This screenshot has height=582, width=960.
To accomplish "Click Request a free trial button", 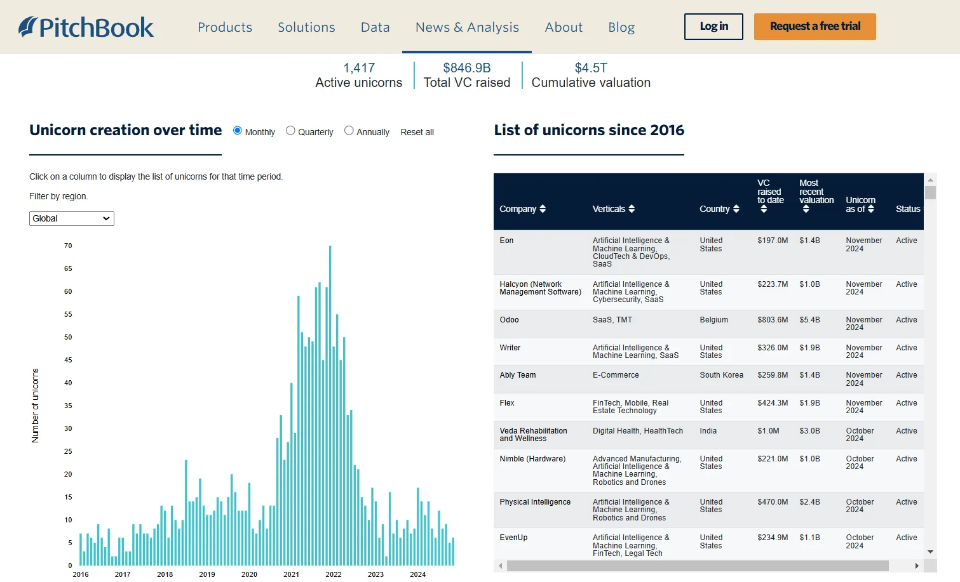I will [x=815, y=27].
